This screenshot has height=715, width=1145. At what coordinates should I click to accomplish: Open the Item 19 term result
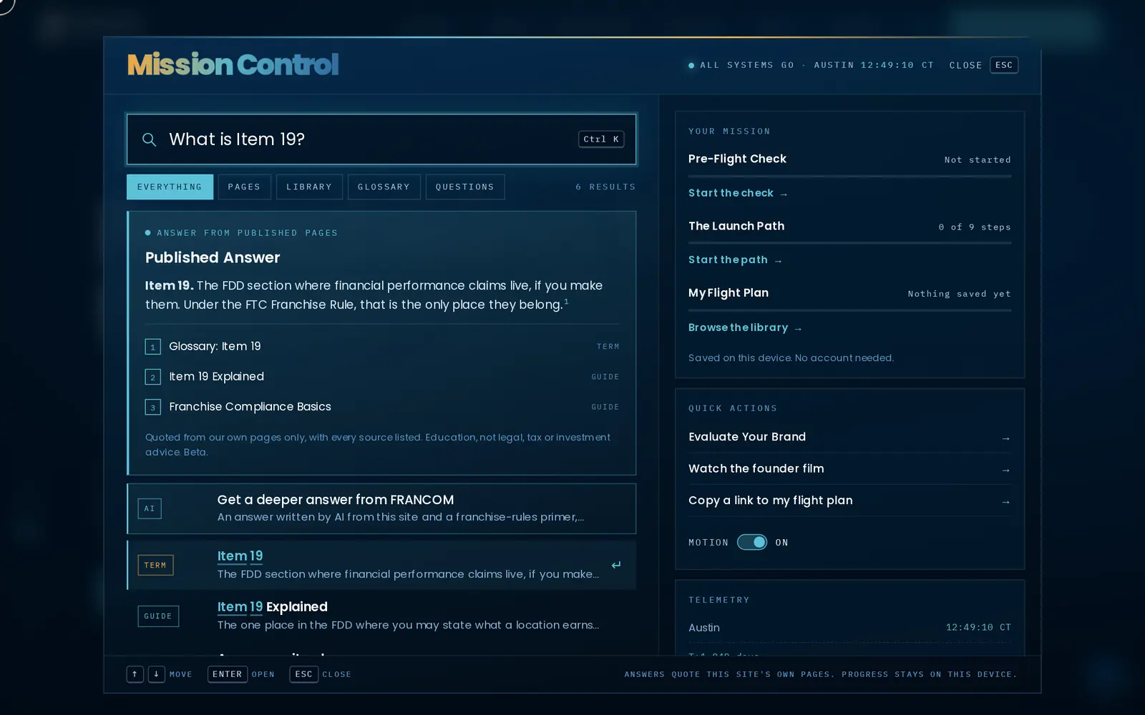tap(381, 565)
